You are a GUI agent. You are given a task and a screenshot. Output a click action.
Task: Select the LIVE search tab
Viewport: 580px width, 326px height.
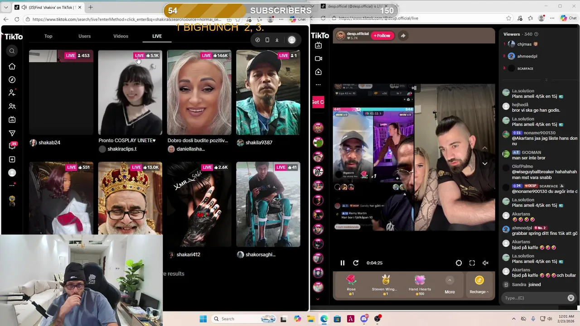(157, 36)
